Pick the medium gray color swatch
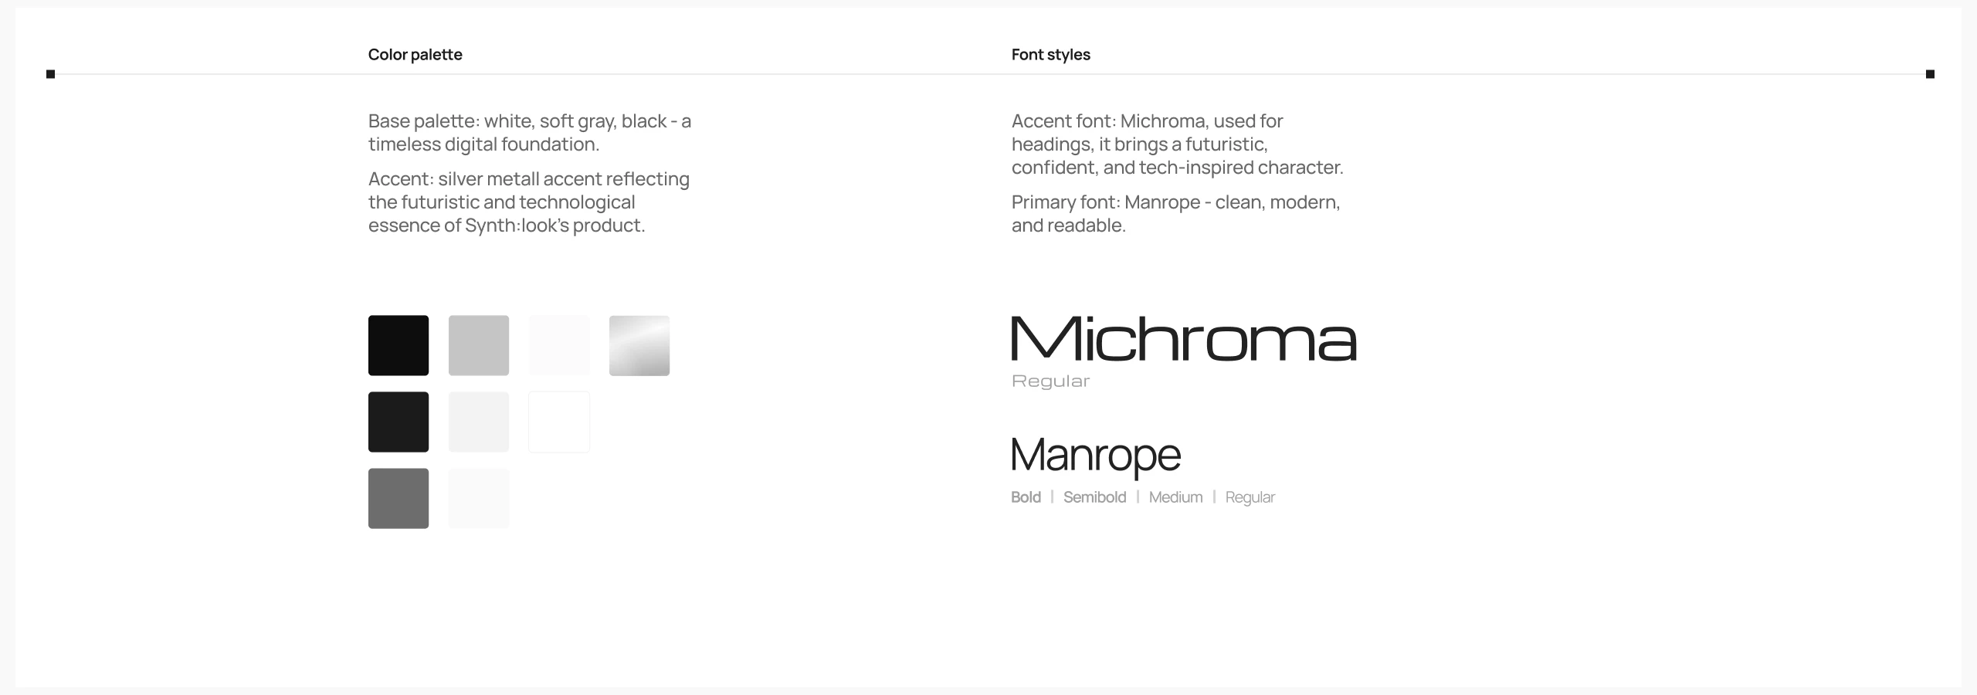The height and width of the screenshot is (695, 1977). coord(398,498)
